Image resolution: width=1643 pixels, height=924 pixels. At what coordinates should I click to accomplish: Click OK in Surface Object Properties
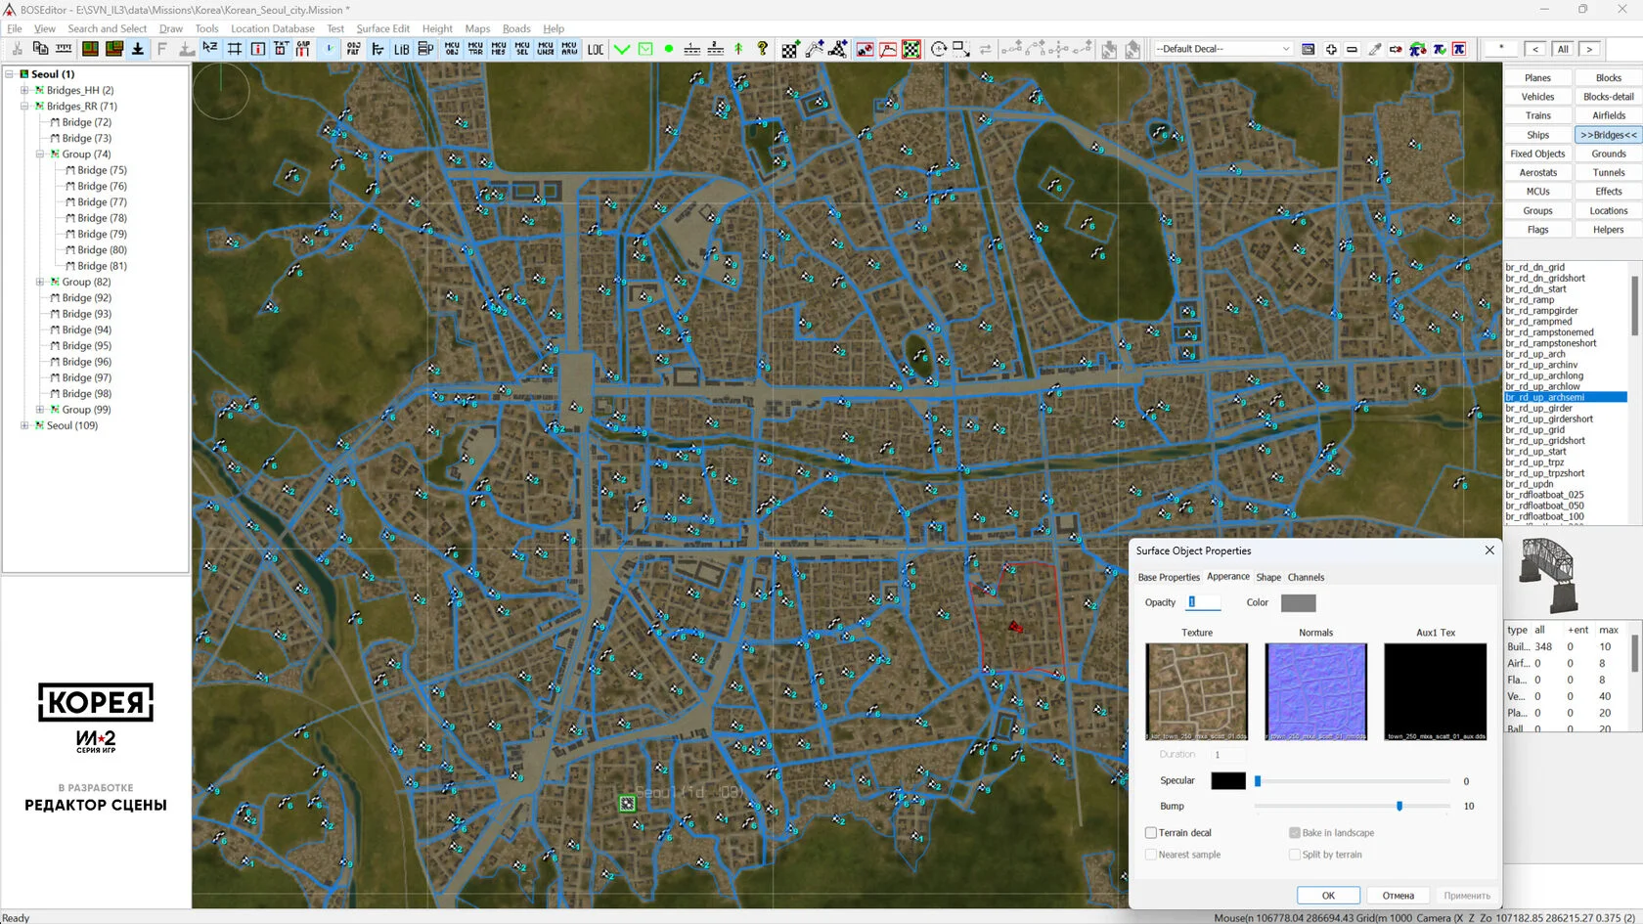click(1328, 895)
